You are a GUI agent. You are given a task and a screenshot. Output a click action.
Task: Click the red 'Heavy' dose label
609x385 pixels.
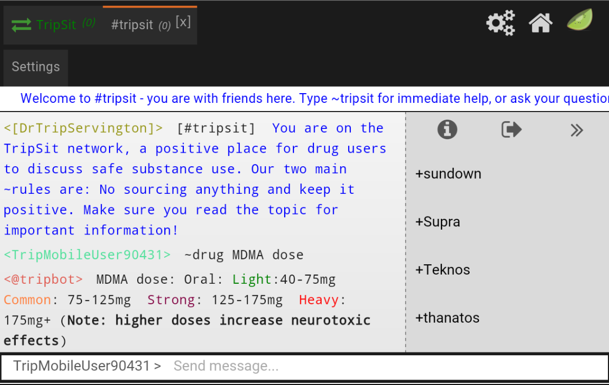tap(318, 300)
